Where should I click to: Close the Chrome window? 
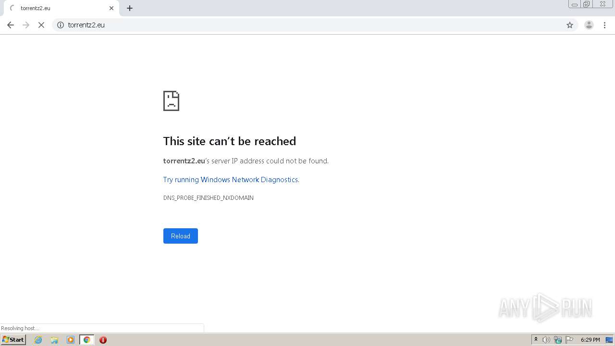pos(603,4)
